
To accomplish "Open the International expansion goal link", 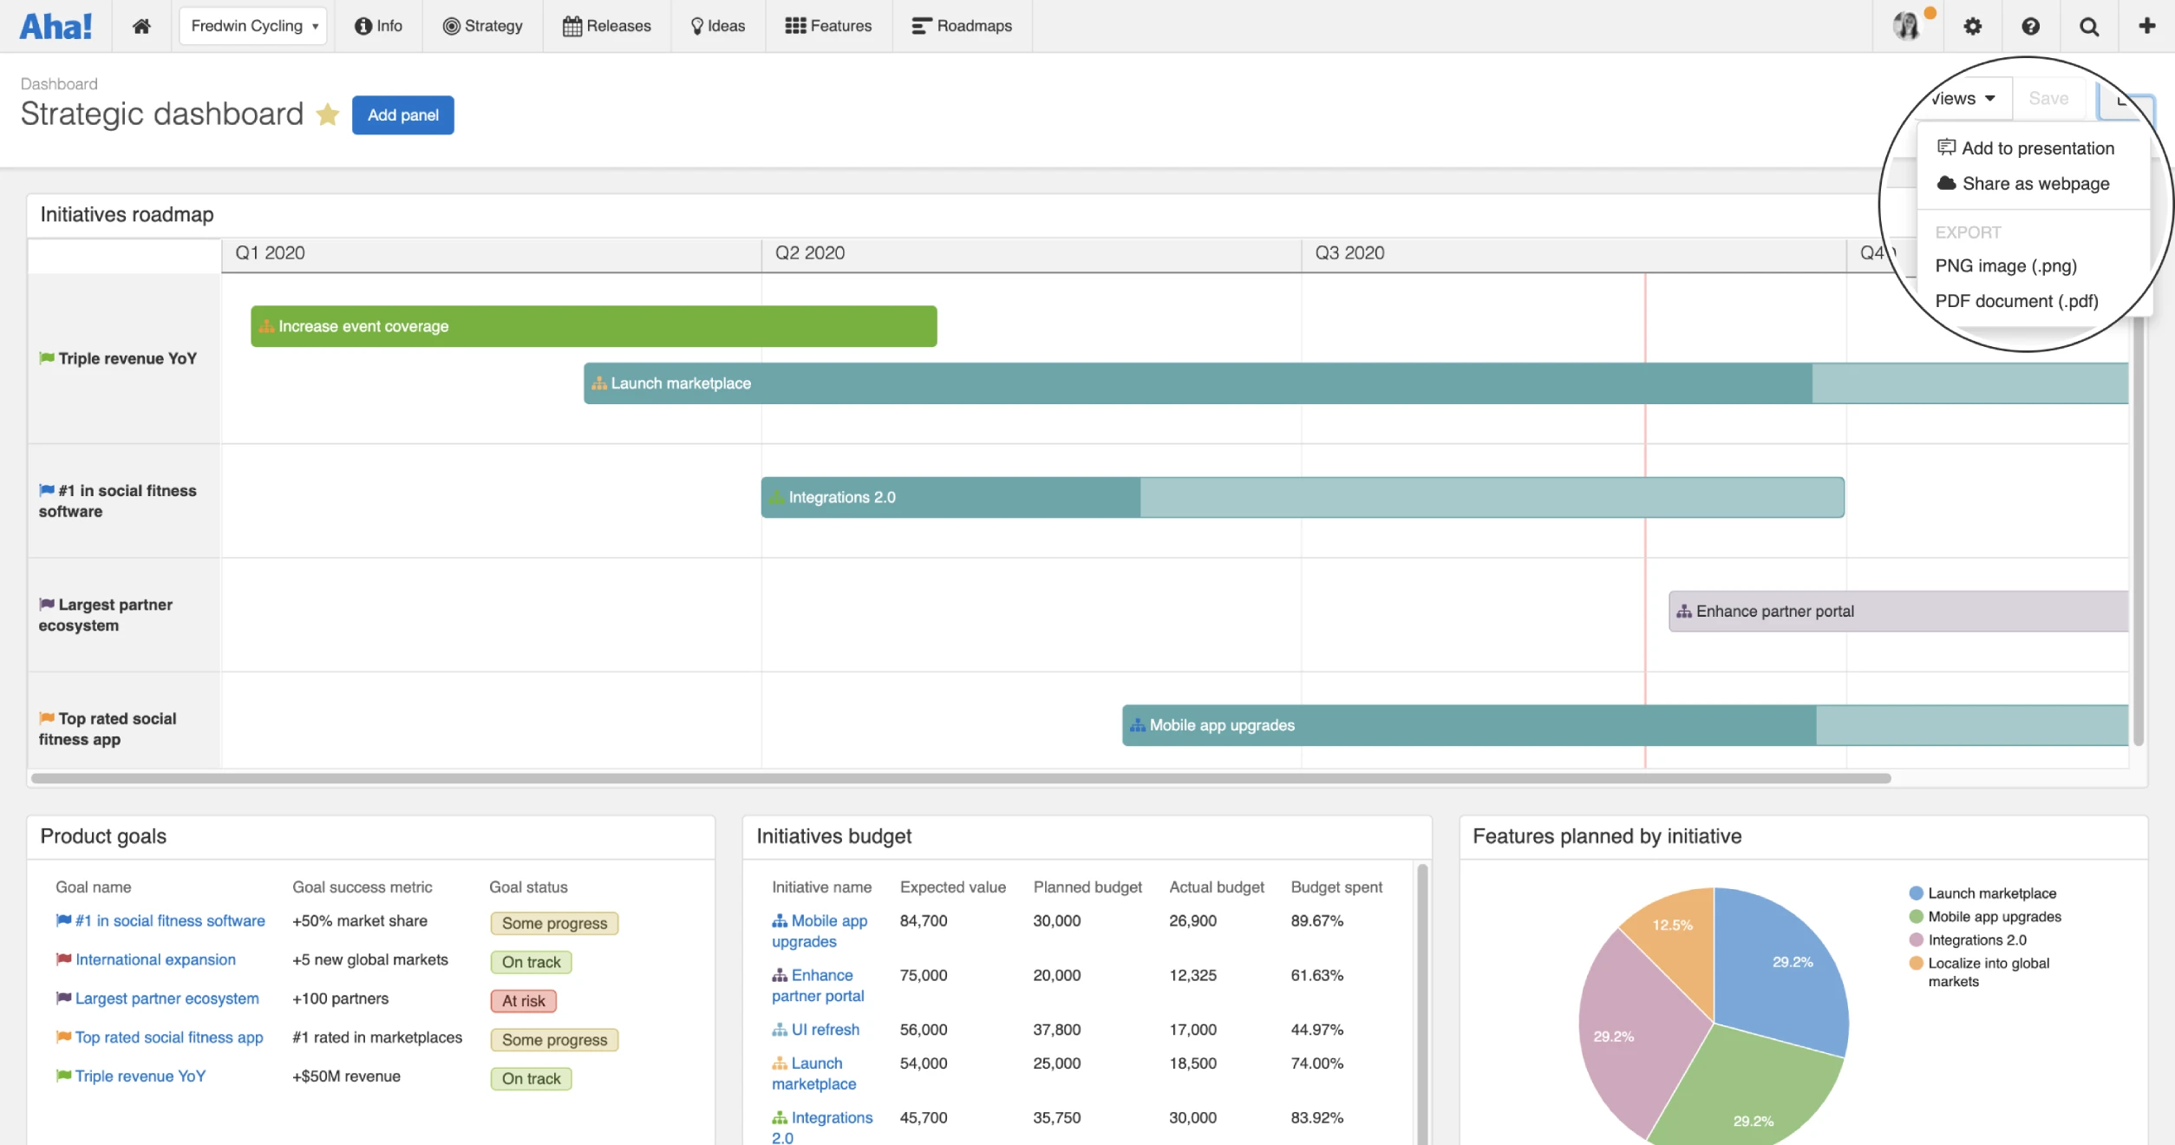I will click(155, 959).
